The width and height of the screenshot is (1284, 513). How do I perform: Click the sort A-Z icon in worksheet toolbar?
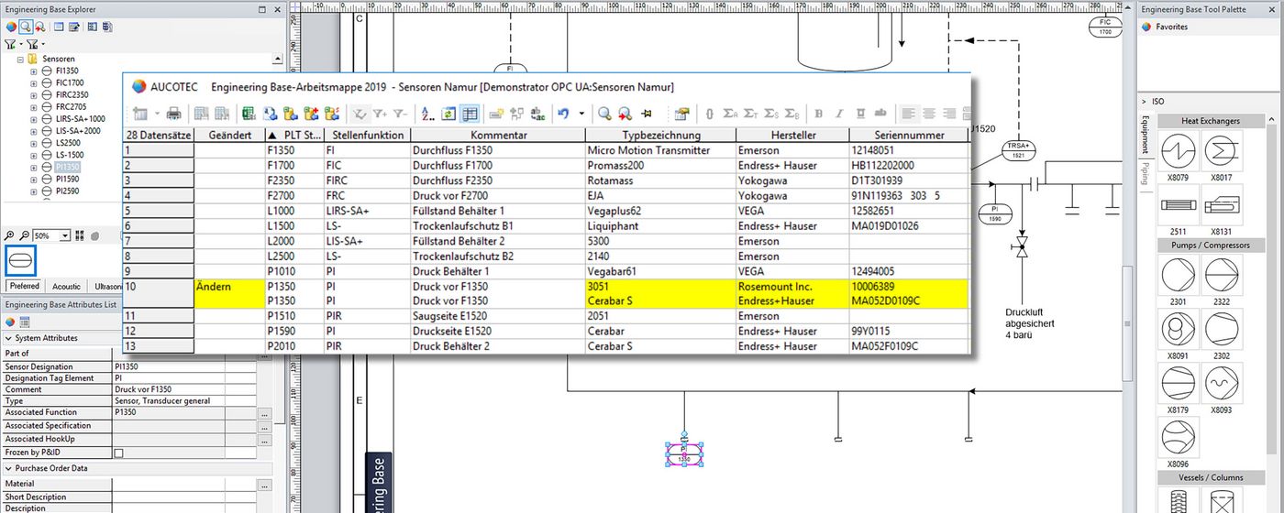[x=427, y=114]
